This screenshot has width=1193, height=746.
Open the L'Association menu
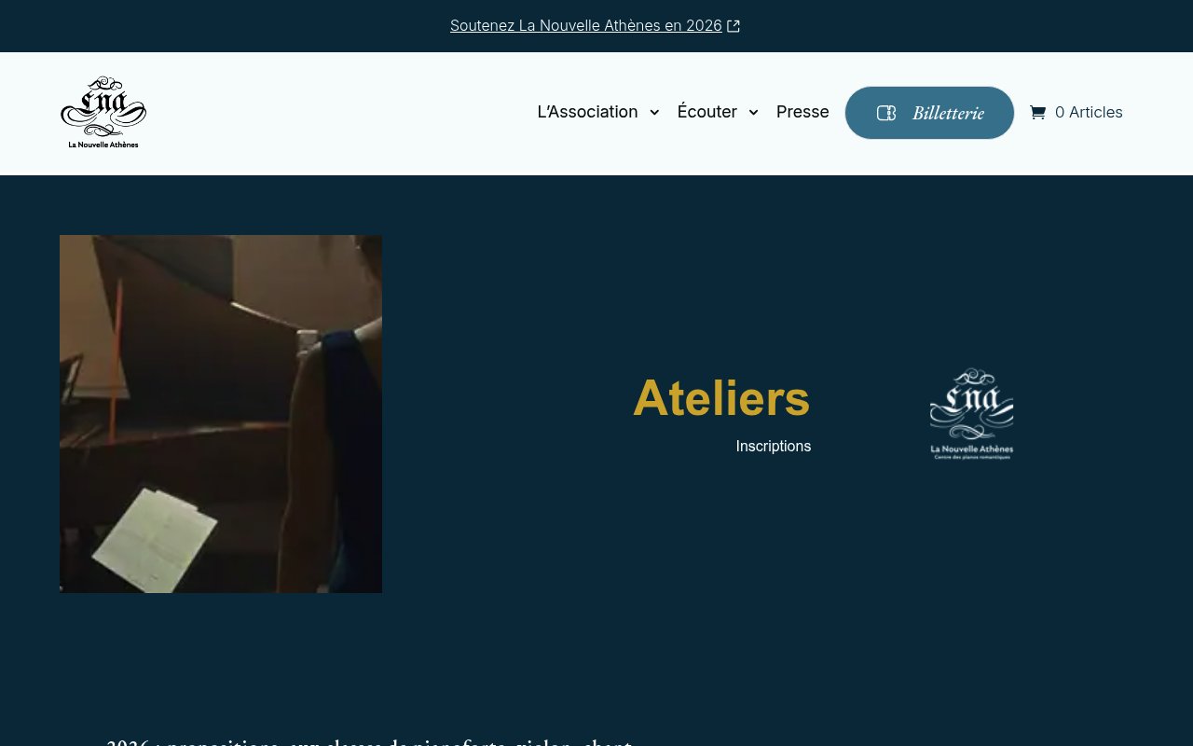tap(587, 112)
